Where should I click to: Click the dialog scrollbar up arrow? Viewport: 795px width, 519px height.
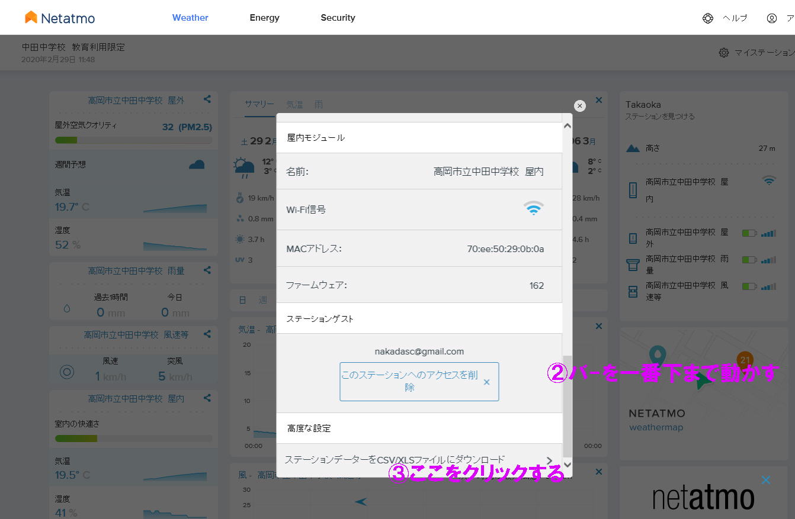[x=568, y=126]
